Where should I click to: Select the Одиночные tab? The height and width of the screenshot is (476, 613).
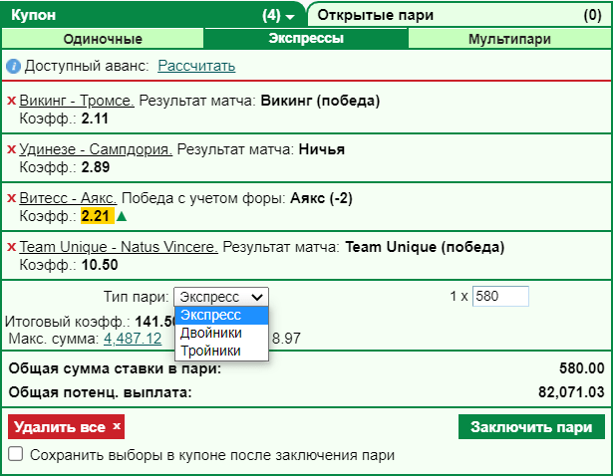click(x=103, y=39)
